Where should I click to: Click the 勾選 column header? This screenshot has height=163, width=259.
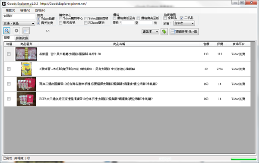point(9,44)
